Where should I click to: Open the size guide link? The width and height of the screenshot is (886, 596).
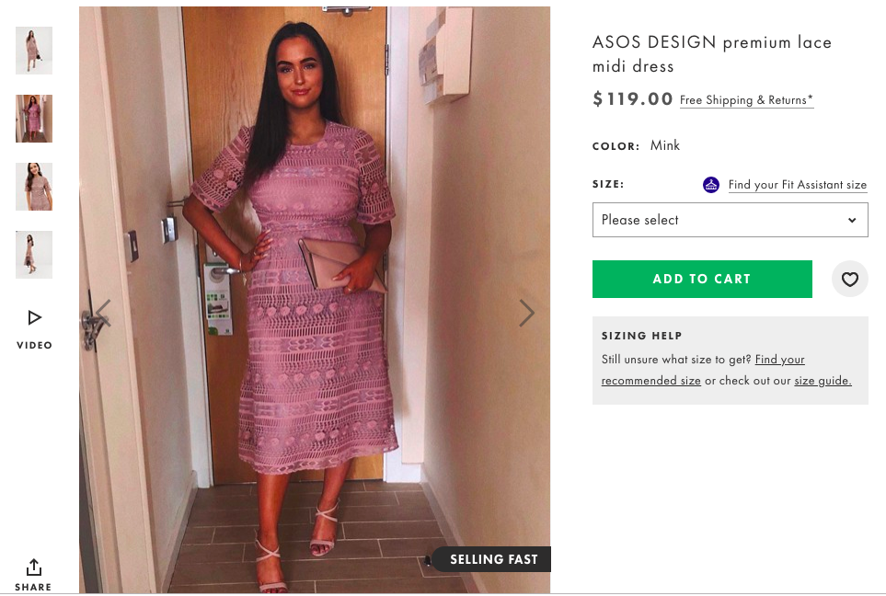pos(823,381)
